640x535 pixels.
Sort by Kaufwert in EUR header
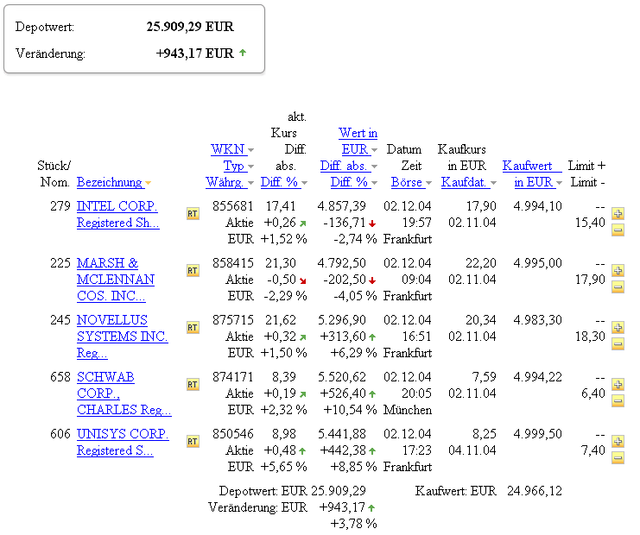coord(533,173)
